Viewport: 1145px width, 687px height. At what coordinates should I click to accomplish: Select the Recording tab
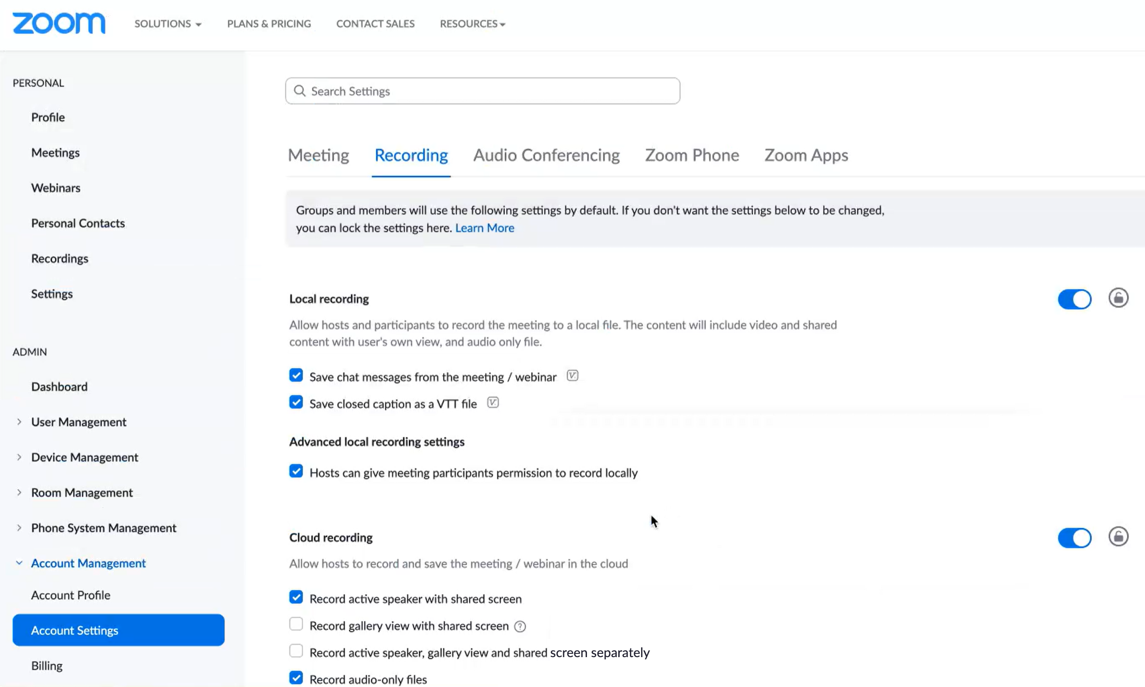click(411, 155)
